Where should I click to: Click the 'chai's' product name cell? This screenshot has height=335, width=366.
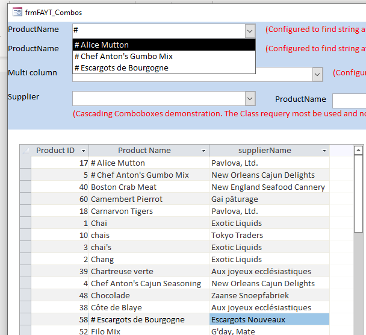pos(149,247)
